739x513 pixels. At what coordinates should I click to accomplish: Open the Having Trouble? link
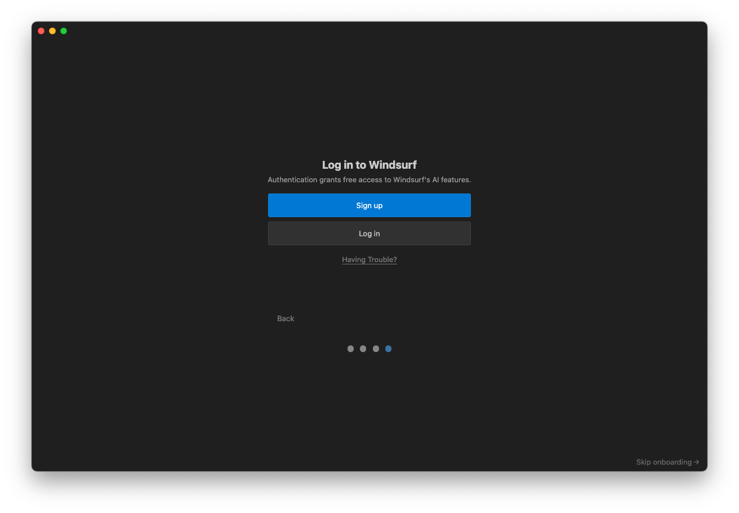pyautogui.click(x=369, y=260)
